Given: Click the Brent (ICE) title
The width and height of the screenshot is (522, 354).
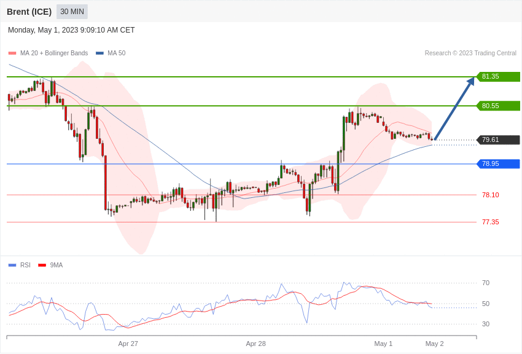Looking at the screenshot, I should [x=29, y=12].
